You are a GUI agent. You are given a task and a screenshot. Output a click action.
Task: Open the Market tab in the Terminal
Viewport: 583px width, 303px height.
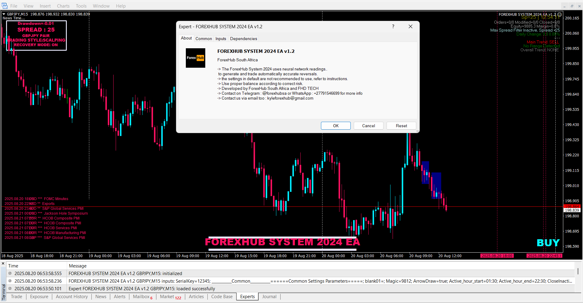[x=170, y=297]
